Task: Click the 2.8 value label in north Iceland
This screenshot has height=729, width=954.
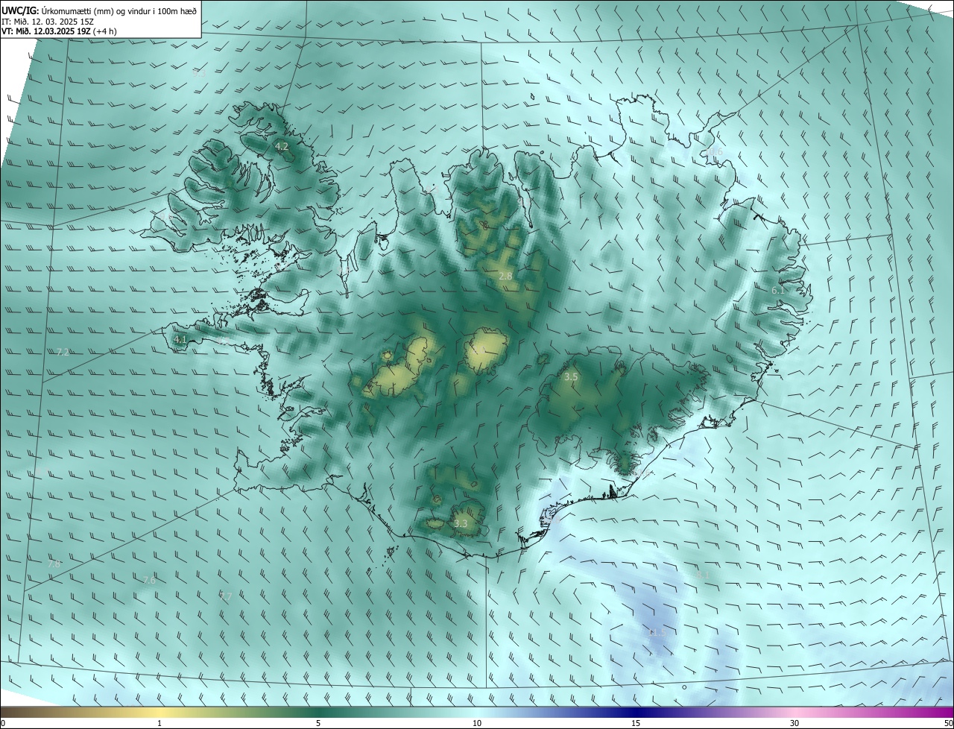Action: (505, 277)
